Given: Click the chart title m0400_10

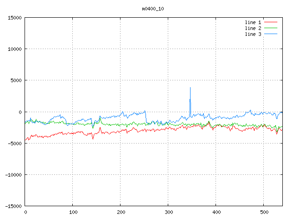Looking at the screenshot, I should click(153, 9).
